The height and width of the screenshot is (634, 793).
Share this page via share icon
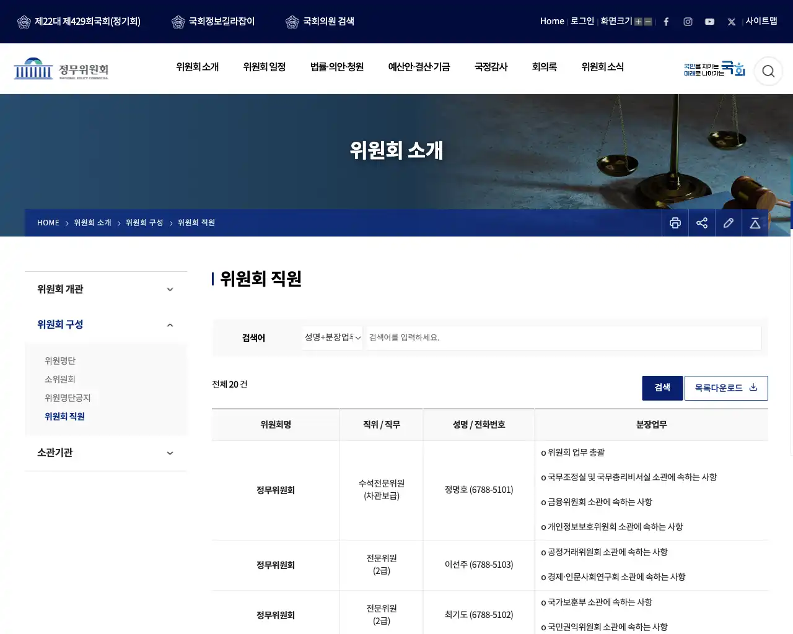coord(702,223)
